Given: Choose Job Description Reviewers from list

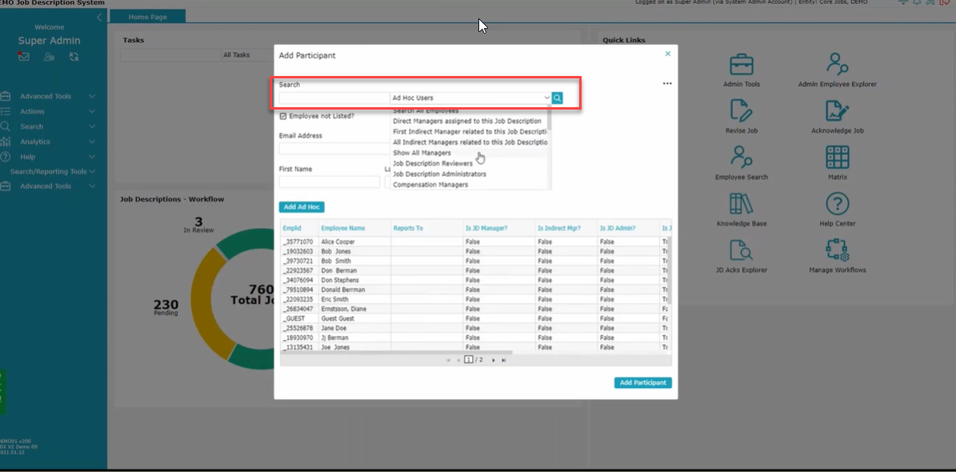Looking at the screenshot, I should click(x=432, y=163).
